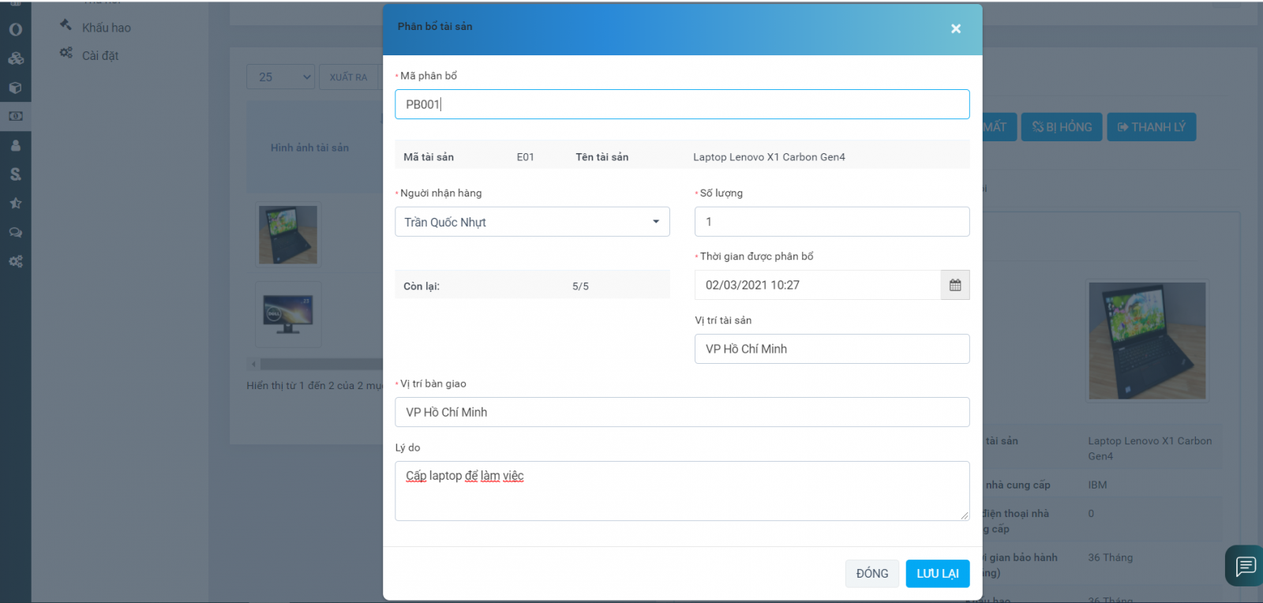Open Khấu hao menu item
This screenshot has width=1263, height=603.
(x=106, y=28)
